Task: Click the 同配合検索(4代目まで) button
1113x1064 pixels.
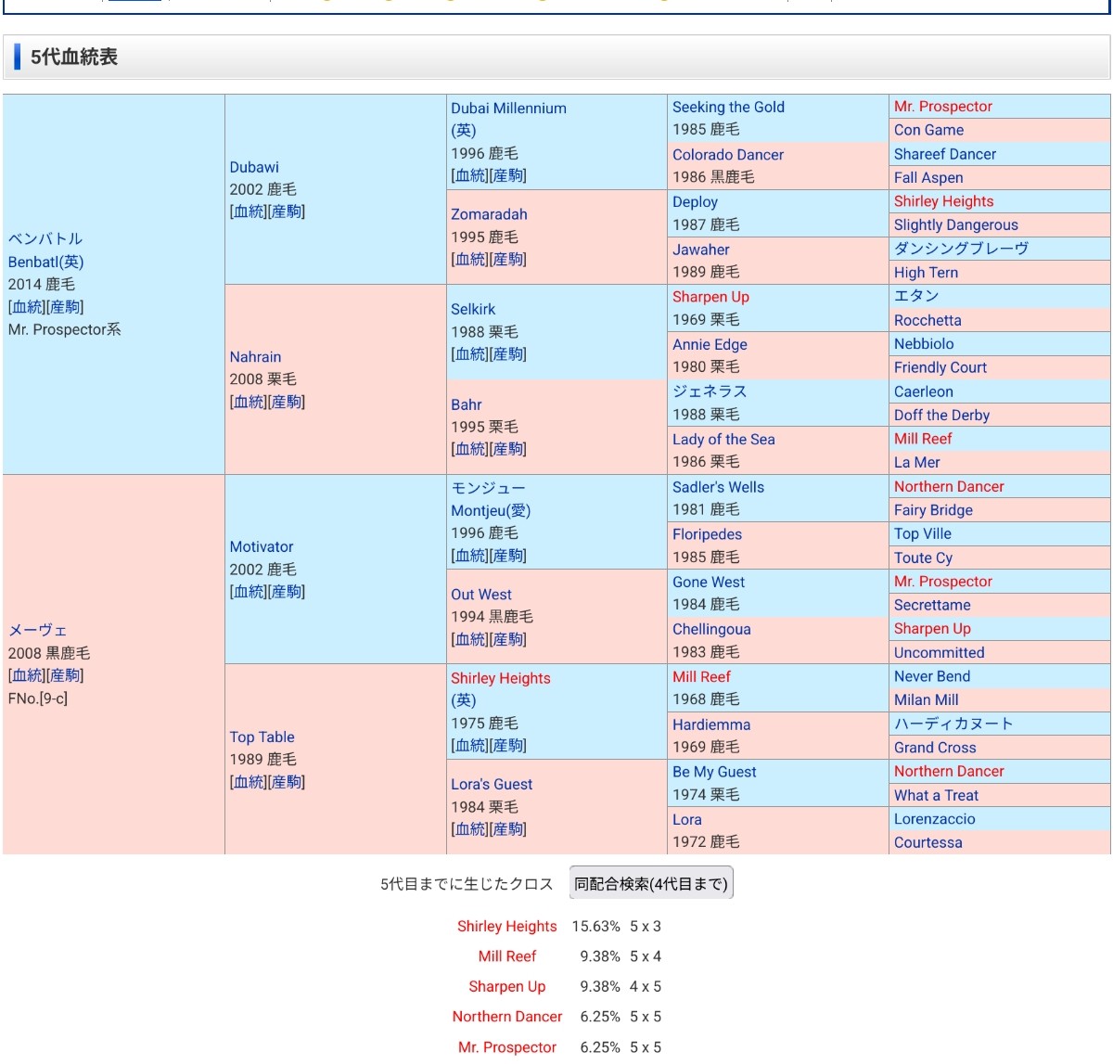Action: (651, 884)
